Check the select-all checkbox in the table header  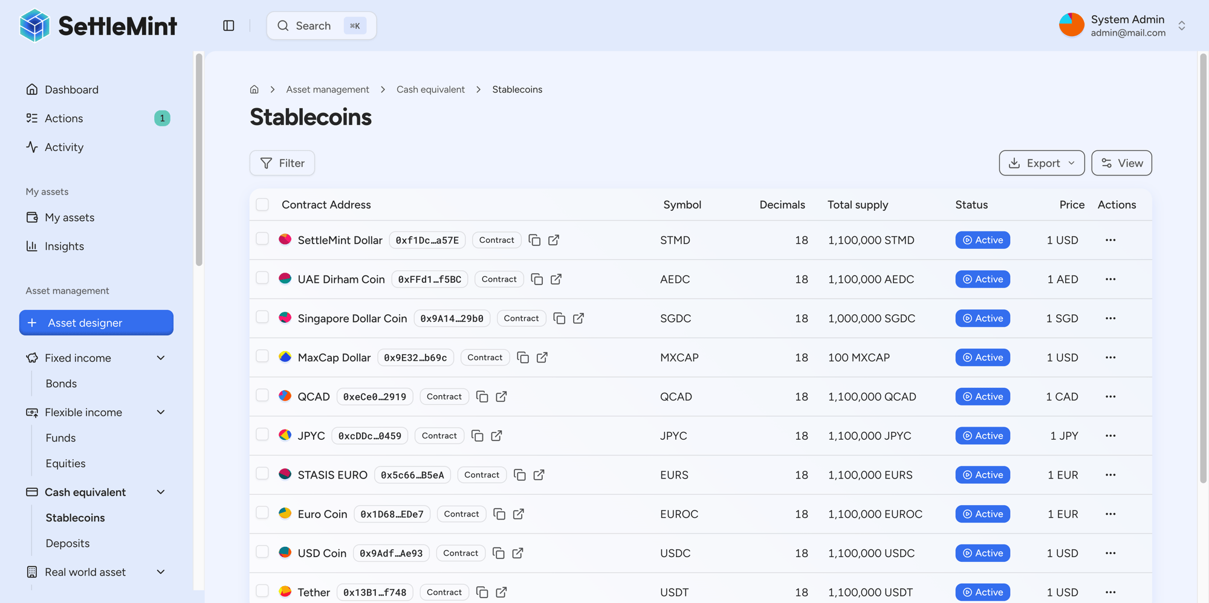[x=262, y=204]
